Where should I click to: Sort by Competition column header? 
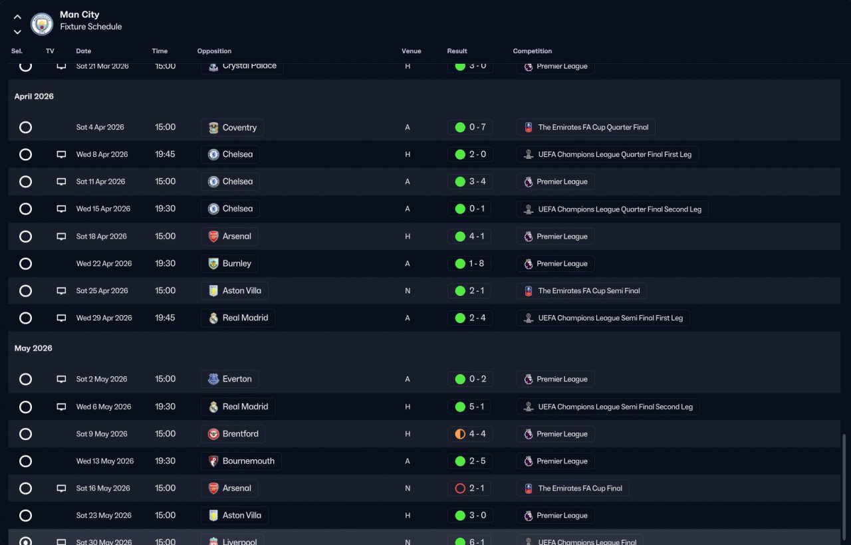tap(533, 51)
